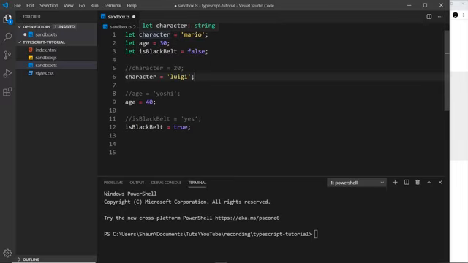Click the sandbox.ts breadcrumb label
The width and height of the screenshot is (468, 263).
pyautogui.click(x=121, y=27)
